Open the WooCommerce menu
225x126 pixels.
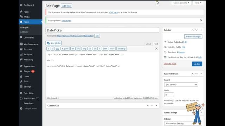[x=31, y=44]
